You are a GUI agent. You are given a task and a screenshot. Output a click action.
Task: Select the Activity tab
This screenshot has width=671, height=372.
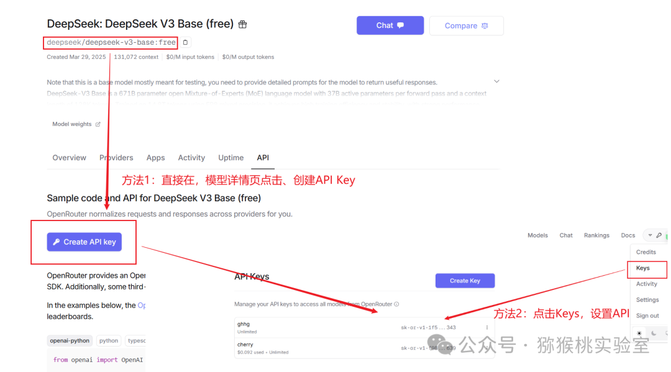tap(191, 158)
